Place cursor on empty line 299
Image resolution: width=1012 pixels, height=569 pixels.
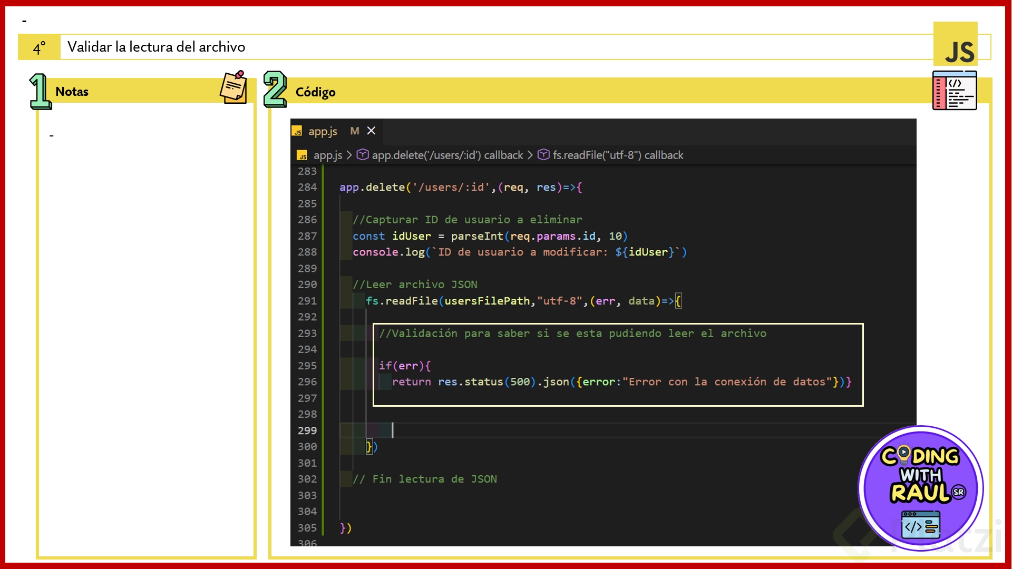pyautogui.click(x=474, y=430)
